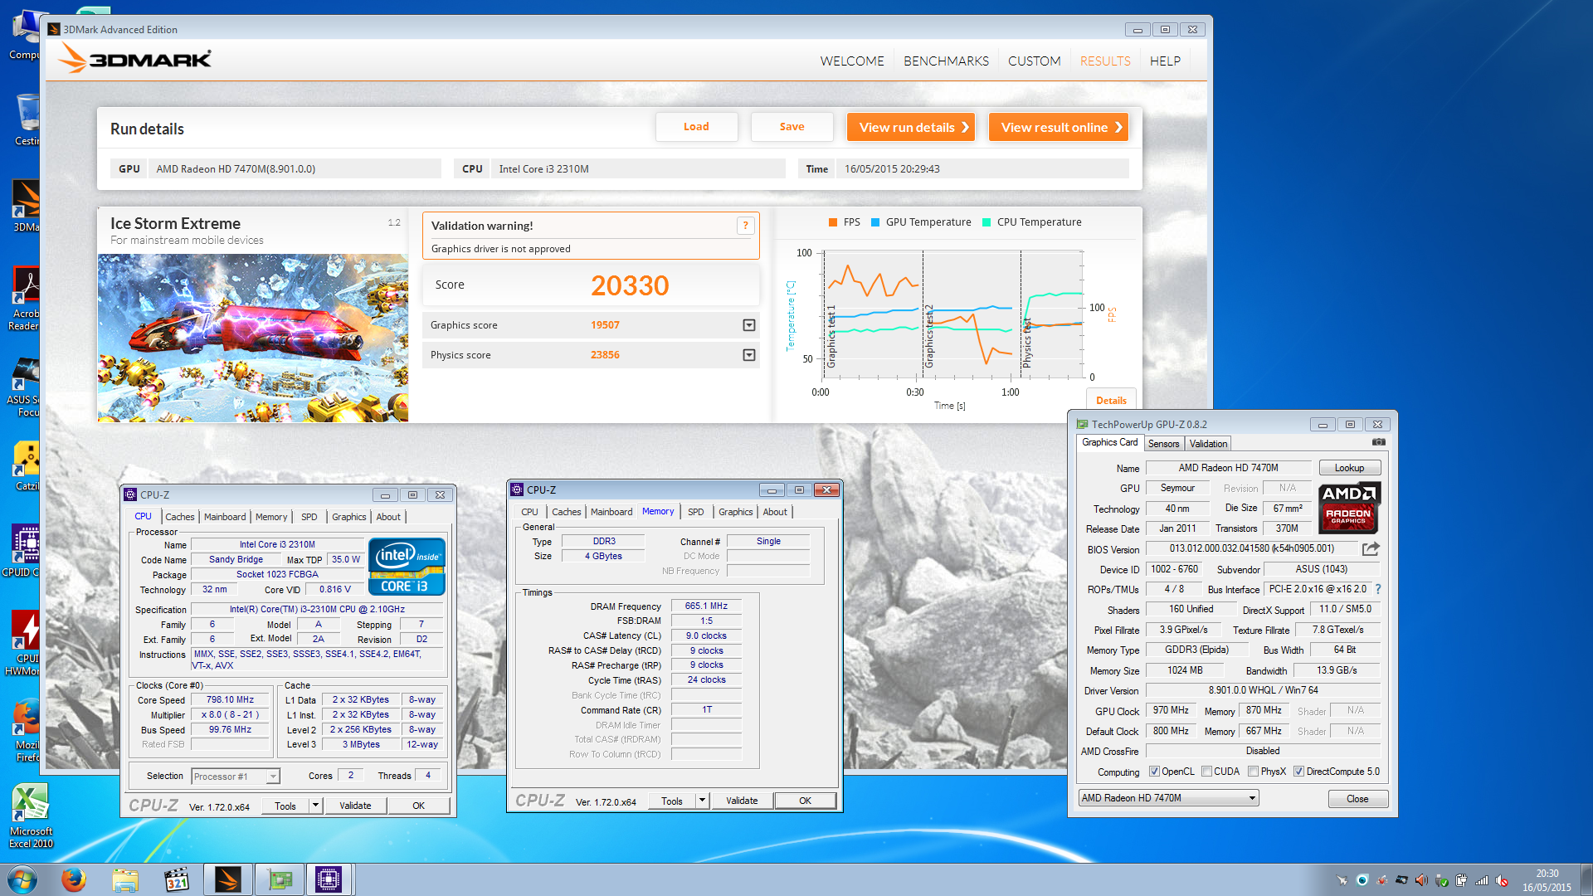Click the Core Speed field 798.10 MHz
This screenshot has width=1593, height=896.
231,700
